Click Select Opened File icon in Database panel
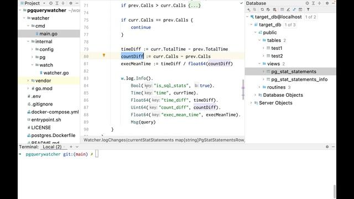 (x=308, y=3)
